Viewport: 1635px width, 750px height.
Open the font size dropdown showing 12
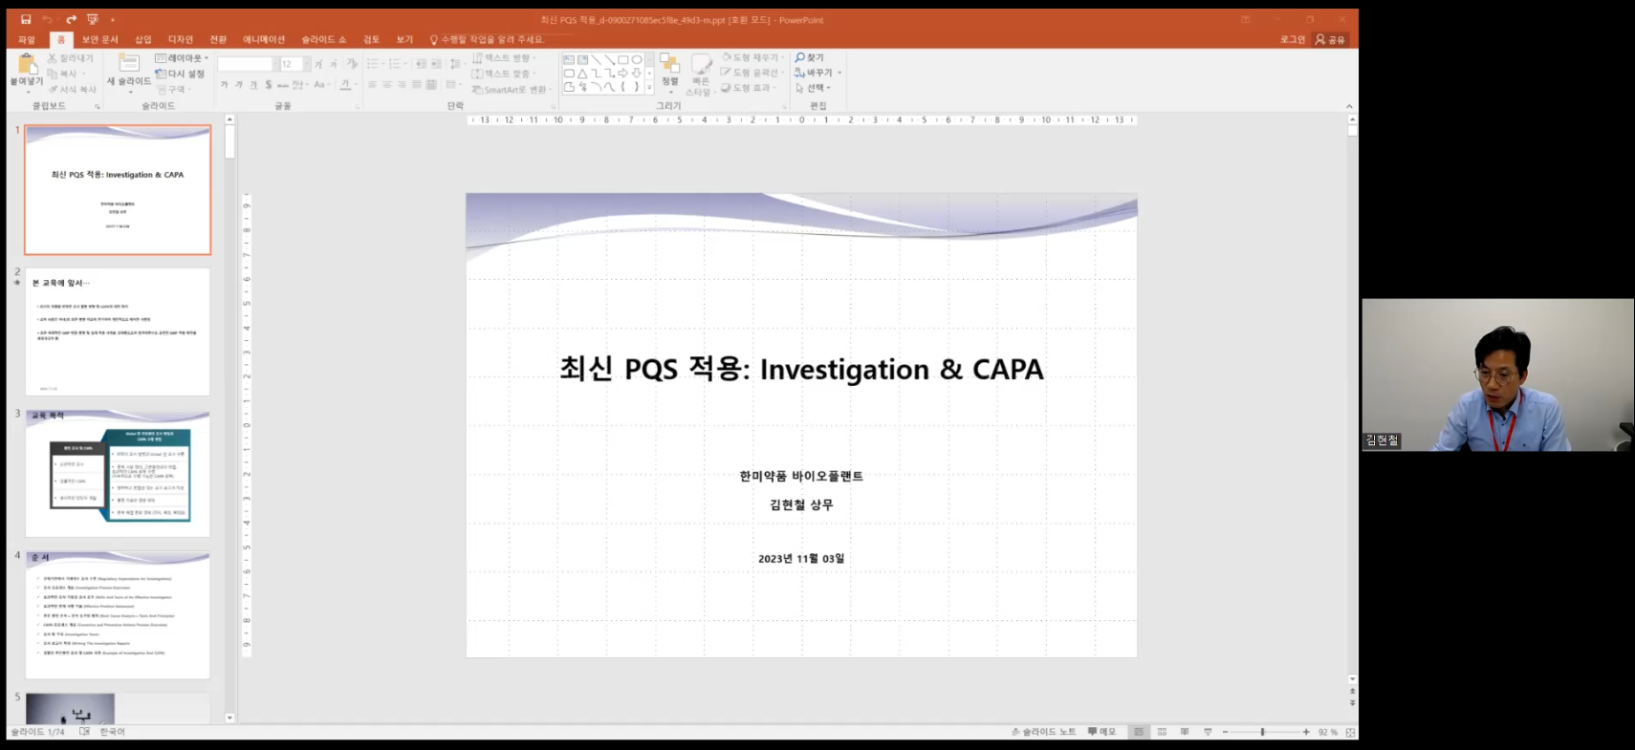307,64
